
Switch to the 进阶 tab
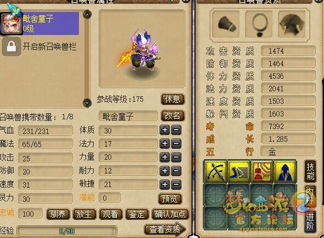point(310,221)
